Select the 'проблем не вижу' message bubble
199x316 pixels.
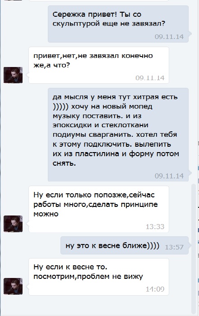tap(99, 277)
